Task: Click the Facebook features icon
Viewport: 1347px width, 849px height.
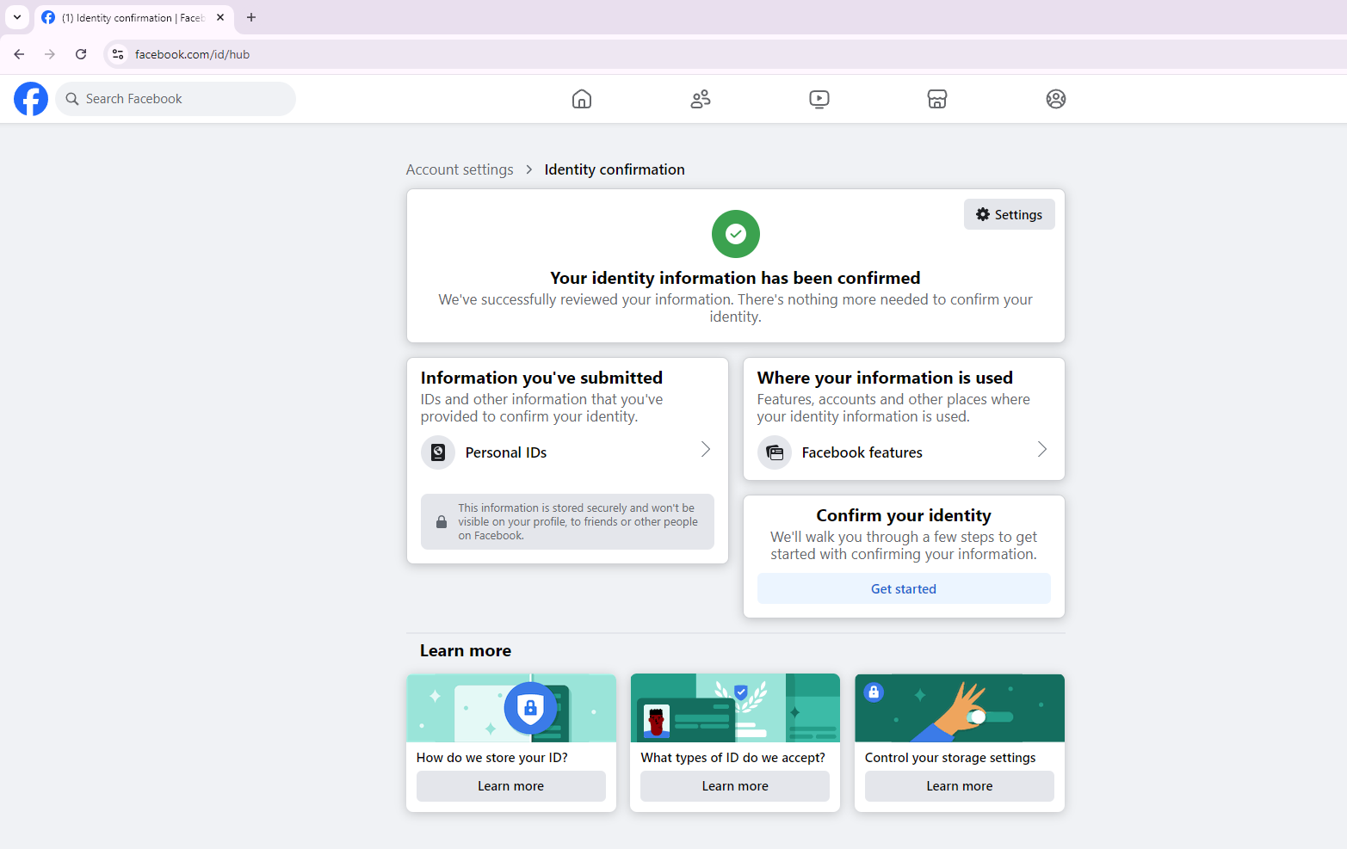Action: click(x=775, y=452)
